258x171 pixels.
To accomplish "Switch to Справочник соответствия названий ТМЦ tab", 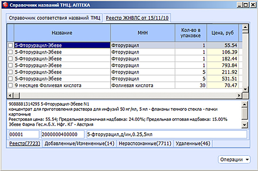I will coord(55,18).
